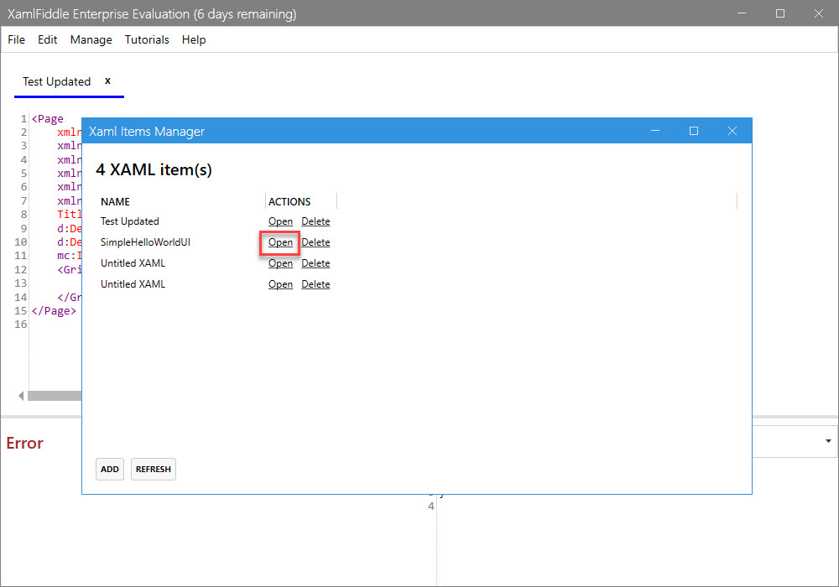Delete the SimpleHelloWorldUI item
The image size is (839, 587).
pos(315,242)
